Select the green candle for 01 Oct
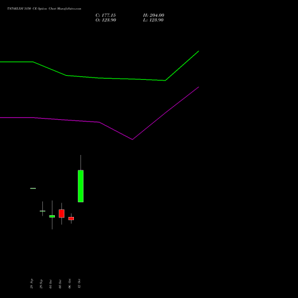 (x=52, y=216)
